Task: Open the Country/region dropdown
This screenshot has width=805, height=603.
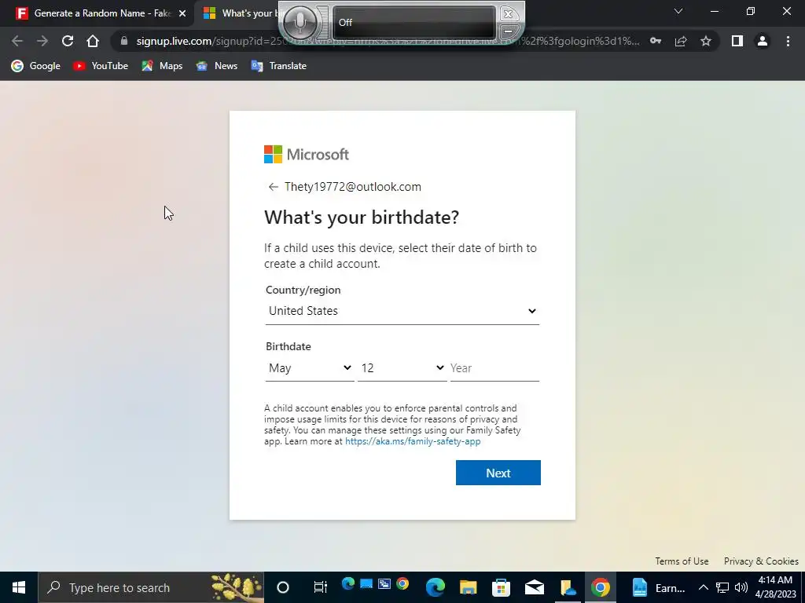Action: 402,311
